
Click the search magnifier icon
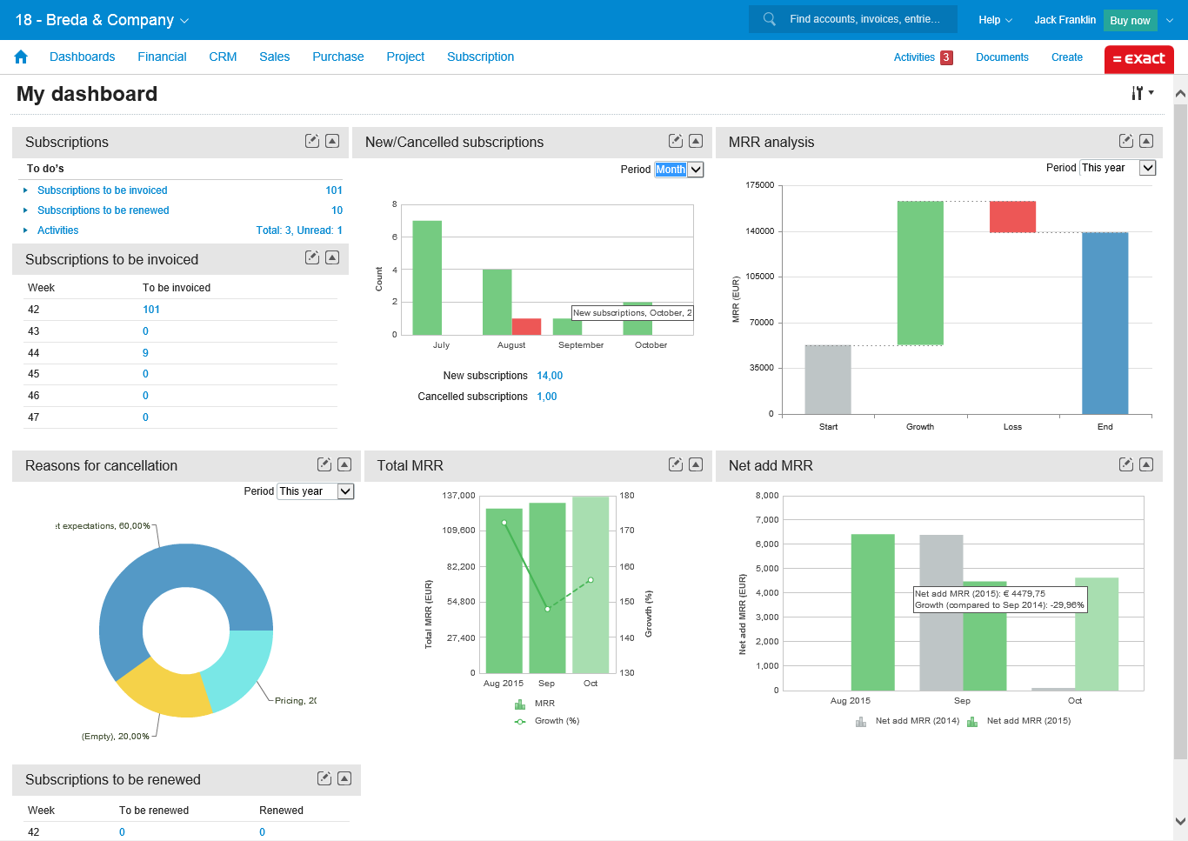(x=769, y=19)
